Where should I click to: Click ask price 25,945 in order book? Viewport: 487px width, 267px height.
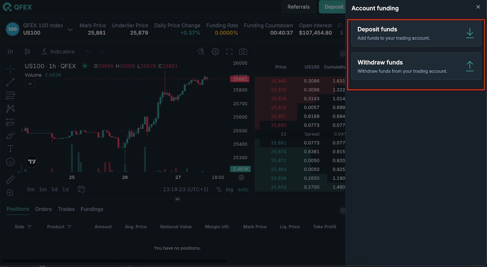[x=279, y=81]
